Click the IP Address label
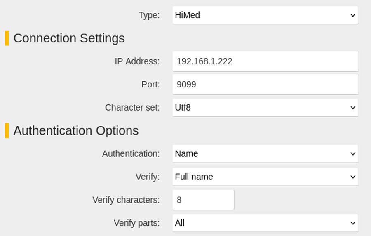Image resolution: width=371 pixels, height=236 pixels. tap(137, 61)
